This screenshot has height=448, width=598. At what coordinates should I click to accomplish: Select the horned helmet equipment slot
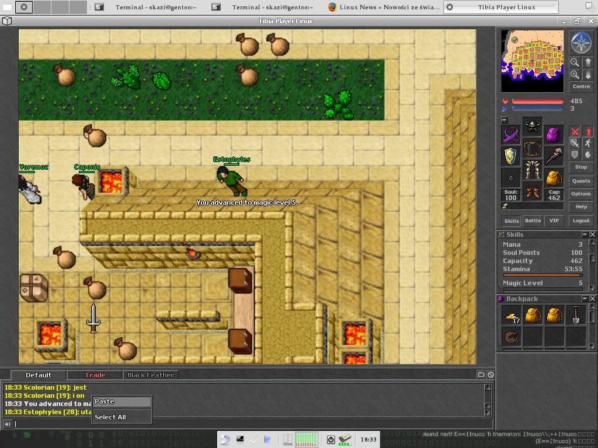pyautogui.click(x=533, y=127)
